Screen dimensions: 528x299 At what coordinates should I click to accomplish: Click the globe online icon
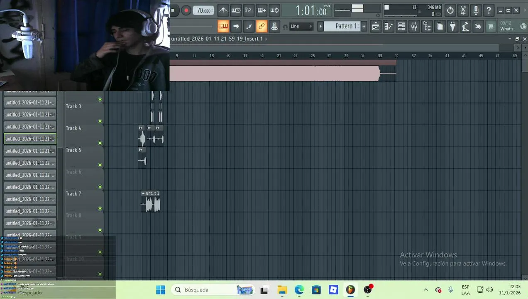(x=523, y=26)
